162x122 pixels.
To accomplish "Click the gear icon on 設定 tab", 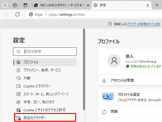I will [95, 5].
